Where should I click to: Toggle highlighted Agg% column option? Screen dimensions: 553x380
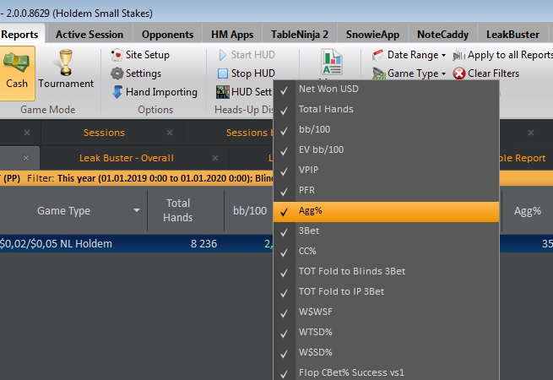click(x=386, y=211)
